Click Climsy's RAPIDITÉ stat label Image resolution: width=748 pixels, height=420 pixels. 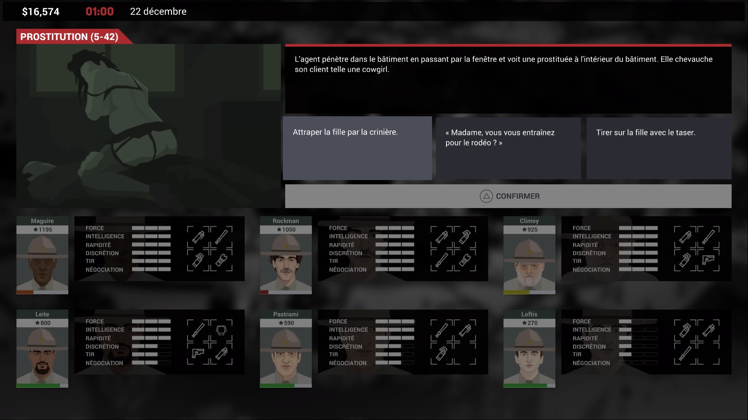pos(585,245)
